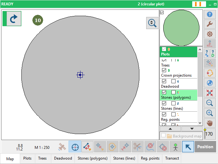Move selected layer down with triangle button
Screen dimensions: 218x164
pyautogui.click(x=192, y=129)
